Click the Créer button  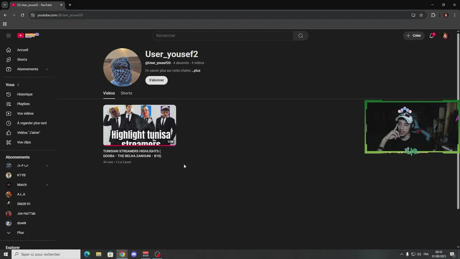pos(414,36)
